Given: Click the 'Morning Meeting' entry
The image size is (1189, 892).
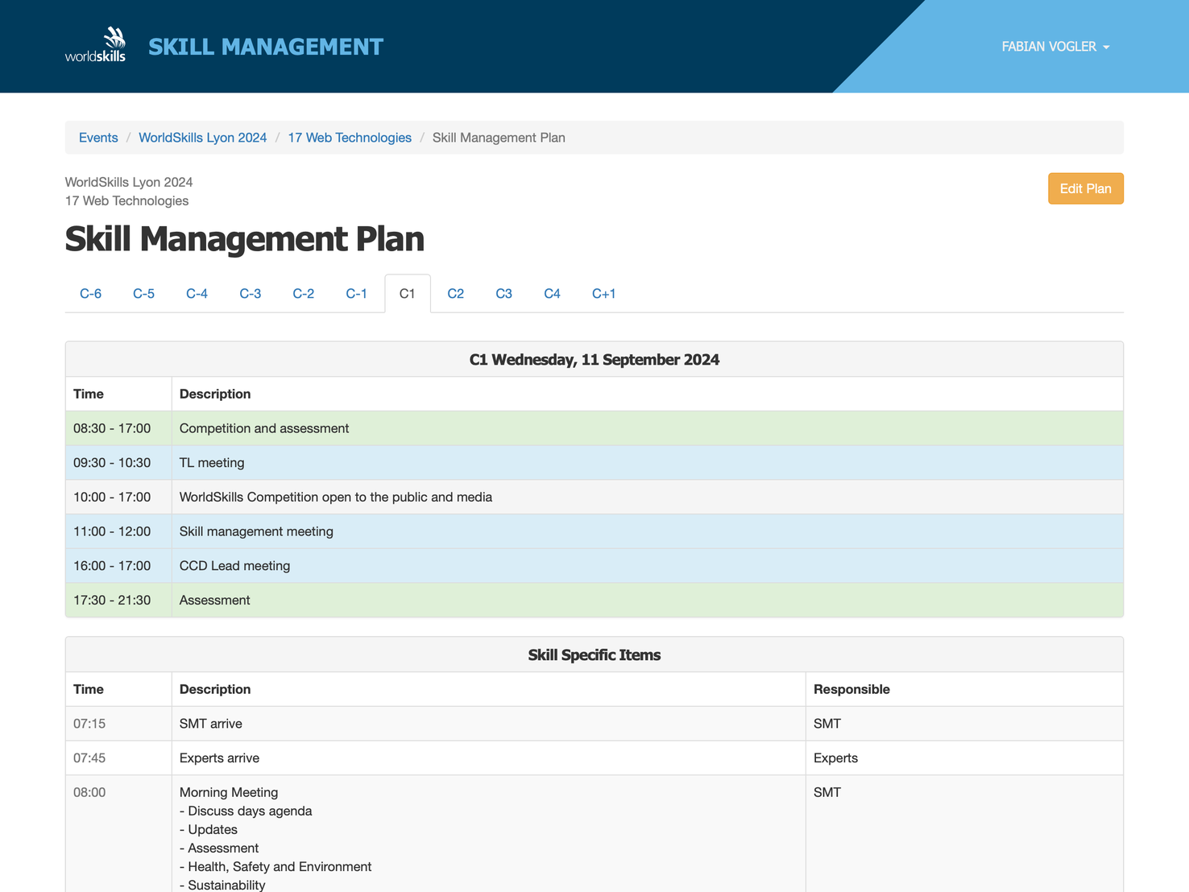Looking at the screenshot, I should tap(229, 792).
